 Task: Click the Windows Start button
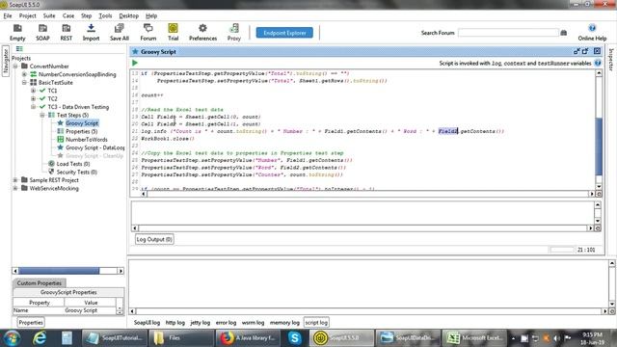(x=13, y=338)
